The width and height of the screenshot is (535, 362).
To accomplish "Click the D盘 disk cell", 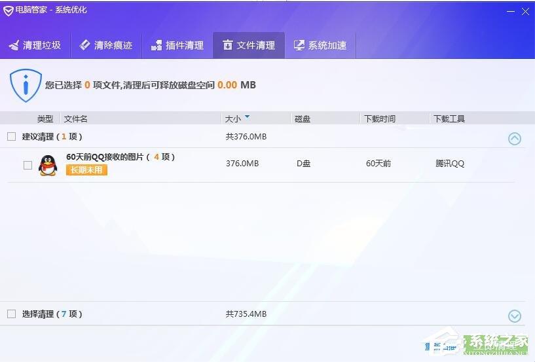I will point(303,164).
